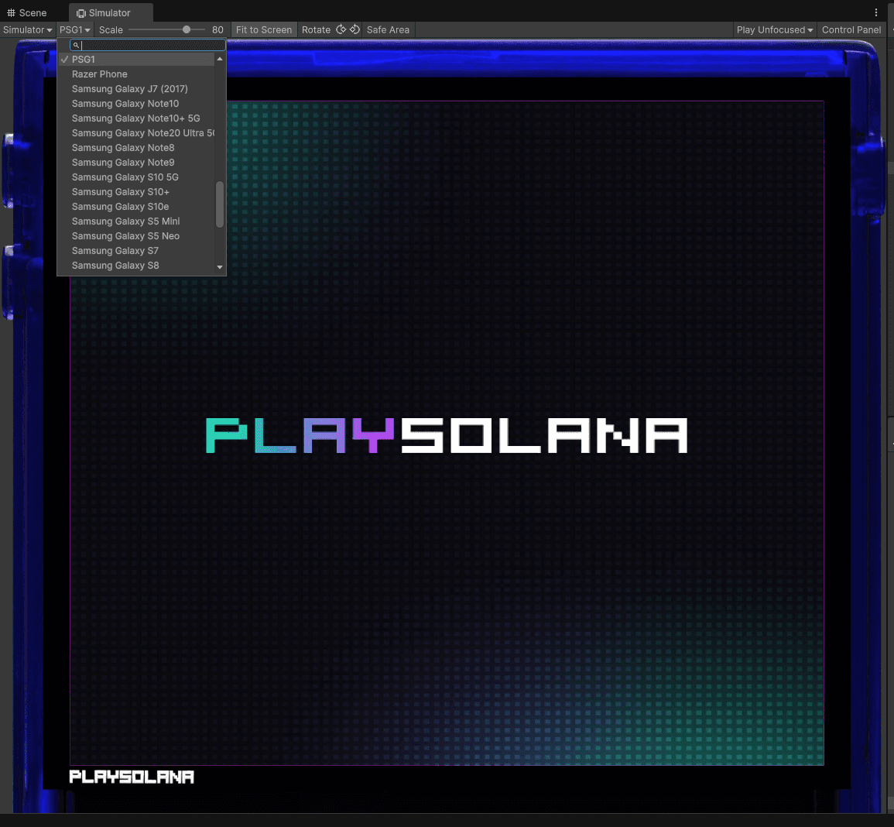
Task: Click the device list scroll-up arrow
Action: click(220, 59)
